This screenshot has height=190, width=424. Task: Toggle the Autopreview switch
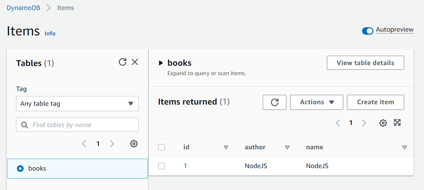(x=367, y=31)
